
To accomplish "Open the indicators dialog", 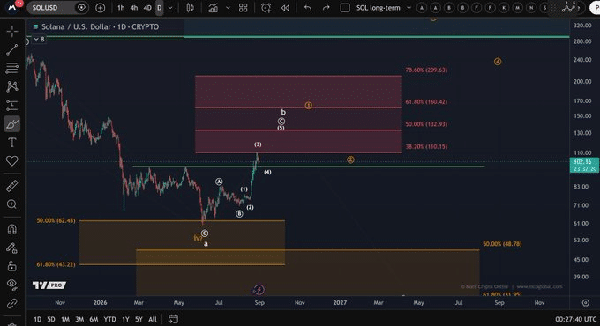I will (214, 8).
